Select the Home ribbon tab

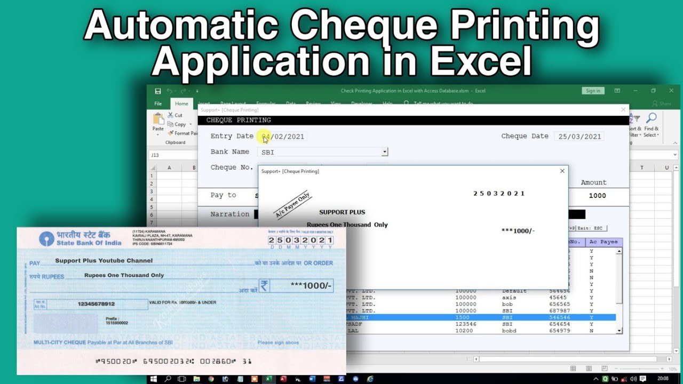pos(181,103)
